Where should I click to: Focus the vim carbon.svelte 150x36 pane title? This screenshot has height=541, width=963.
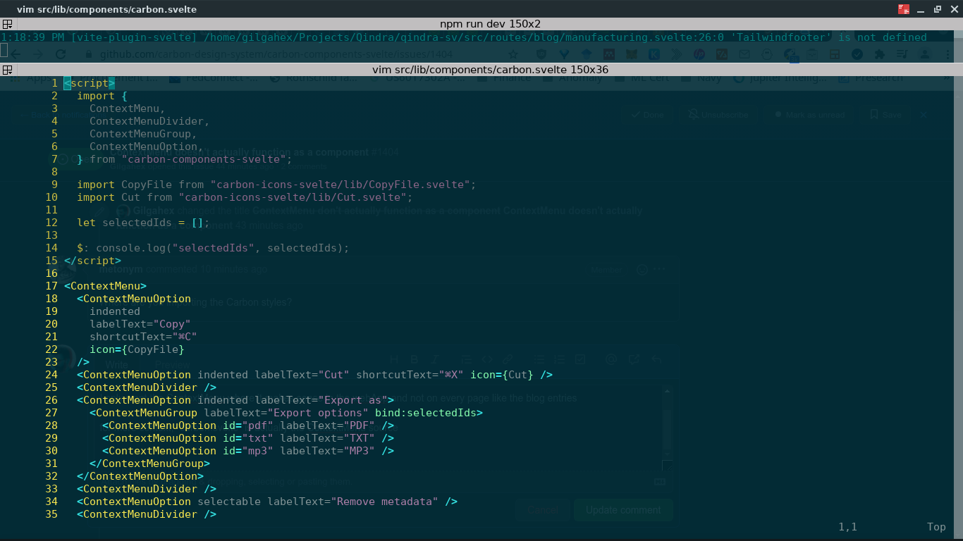pos(491,70)
